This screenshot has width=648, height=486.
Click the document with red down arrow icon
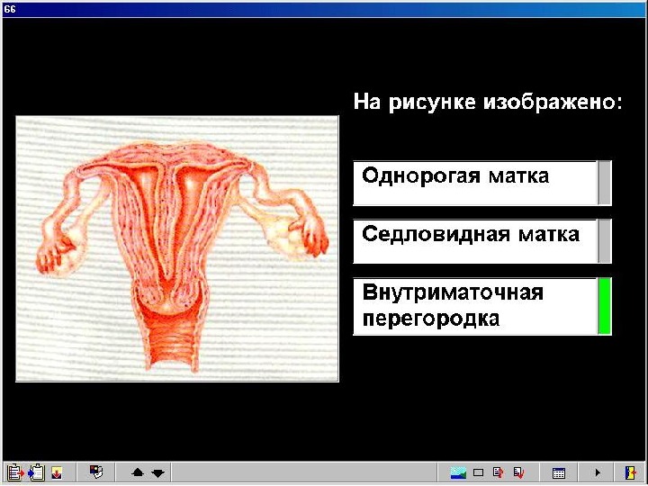pos(518,472)
